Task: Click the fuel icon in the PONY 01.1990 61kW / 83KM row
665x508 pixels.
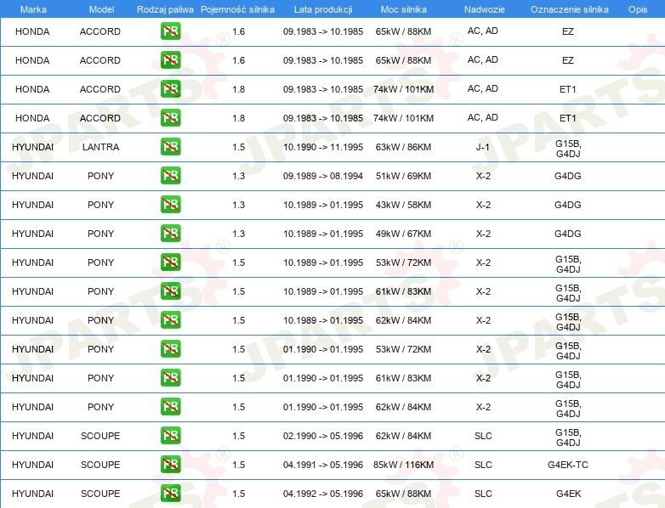Action: 170,377
